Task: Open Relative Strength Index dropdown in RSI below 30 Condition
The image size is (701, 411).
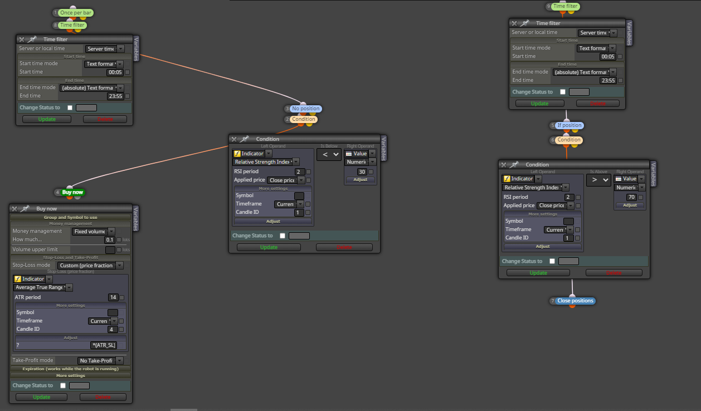Action: (266, 162)
